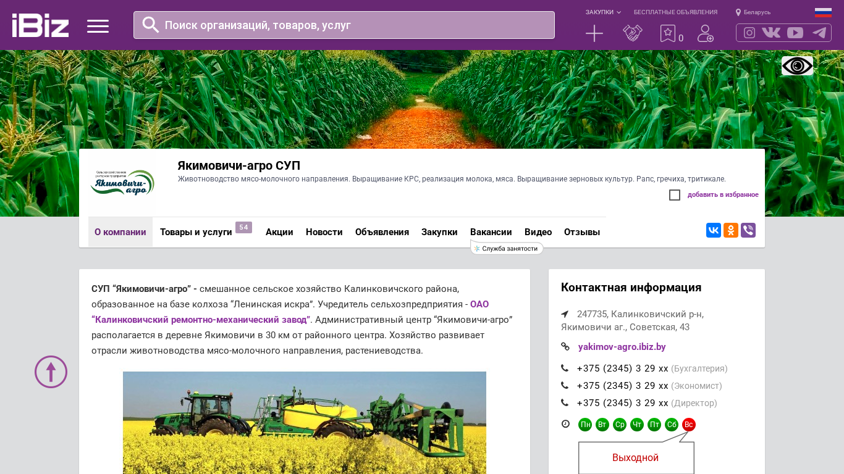Click the eye accessibility view icon
Screen dimensions: 844x474
coord(797,65)
